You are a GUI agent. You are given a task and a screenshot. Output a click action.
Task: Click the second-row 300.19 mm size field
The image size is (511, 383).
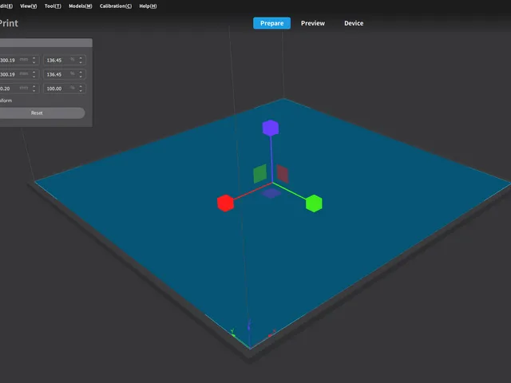pyautogui.click(x=19, y=74)
